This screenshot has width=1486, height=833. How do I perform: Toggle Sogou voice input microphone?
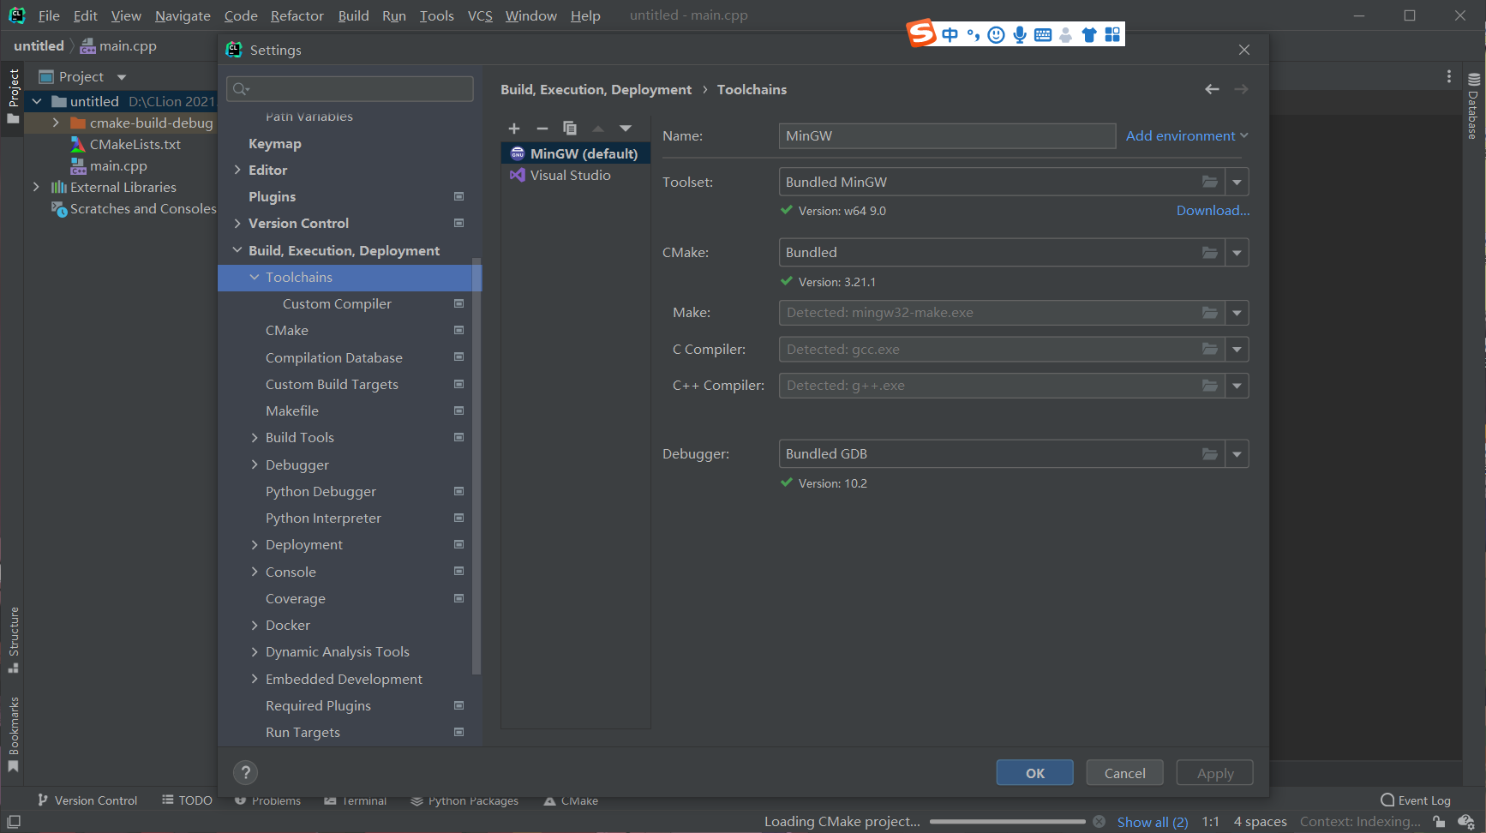point(1020,34)
